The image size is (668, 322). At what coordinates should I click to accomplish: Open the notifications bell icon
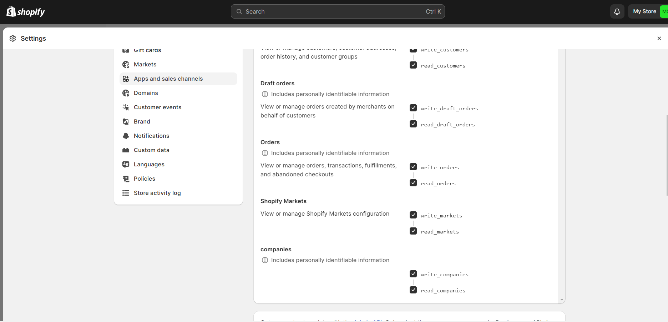[617, 12]
